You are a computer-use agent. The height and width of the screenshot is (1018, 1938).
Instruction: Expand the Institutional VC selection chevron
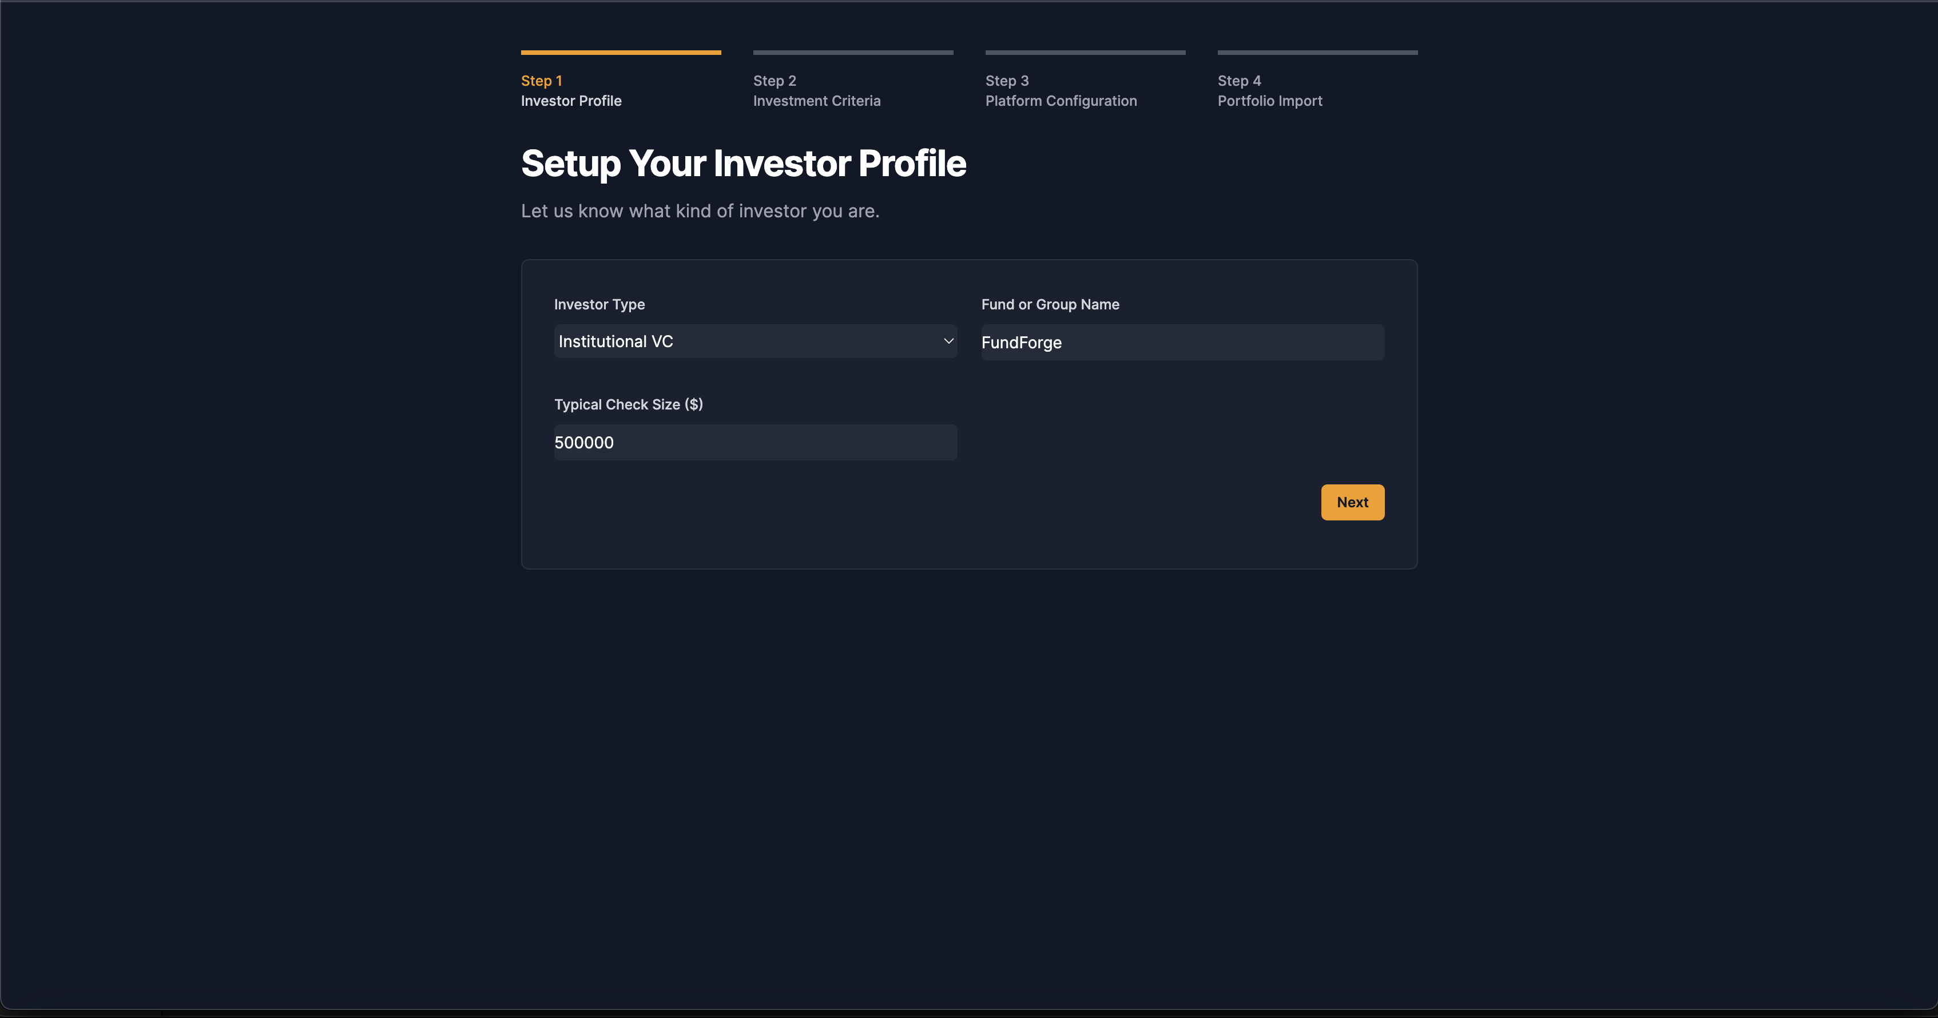(947, 341)
